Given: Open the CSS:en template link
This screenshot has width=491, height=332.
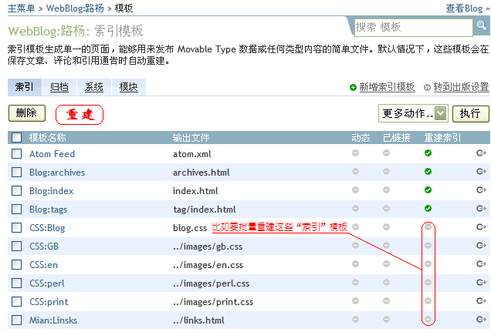Looking at the screenshot, I should pos(43,265).
